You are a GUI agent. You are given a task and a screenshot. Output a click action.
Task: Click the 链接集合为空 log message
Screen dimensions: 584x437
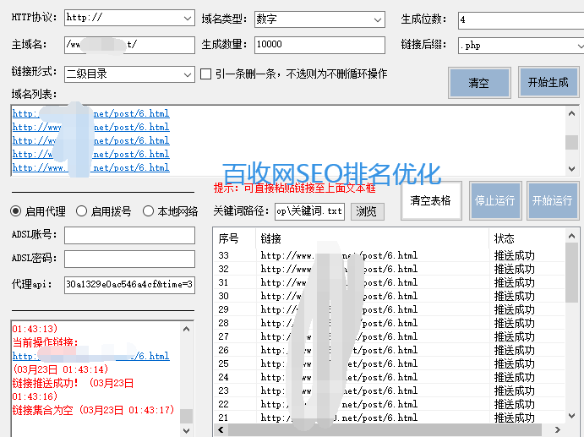[94, 410]
